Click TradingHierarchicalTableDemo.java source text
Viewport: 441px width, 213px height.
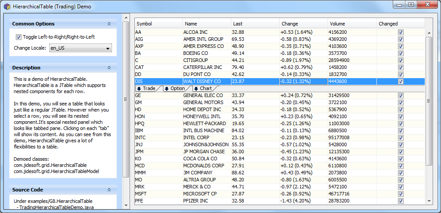pos(56,207)
